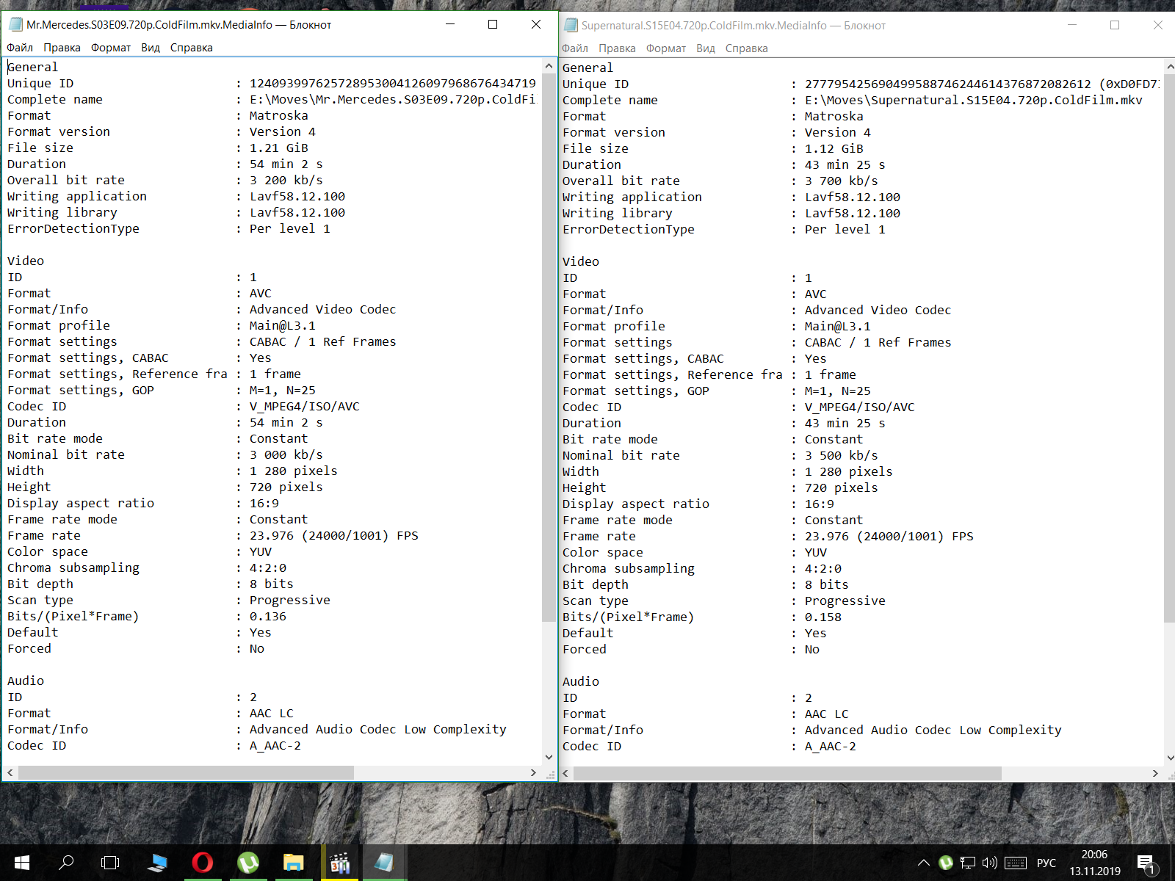Click '3 700 kb/s' overall bit rate value
The image size is (1175, 881).
(842, 181)
